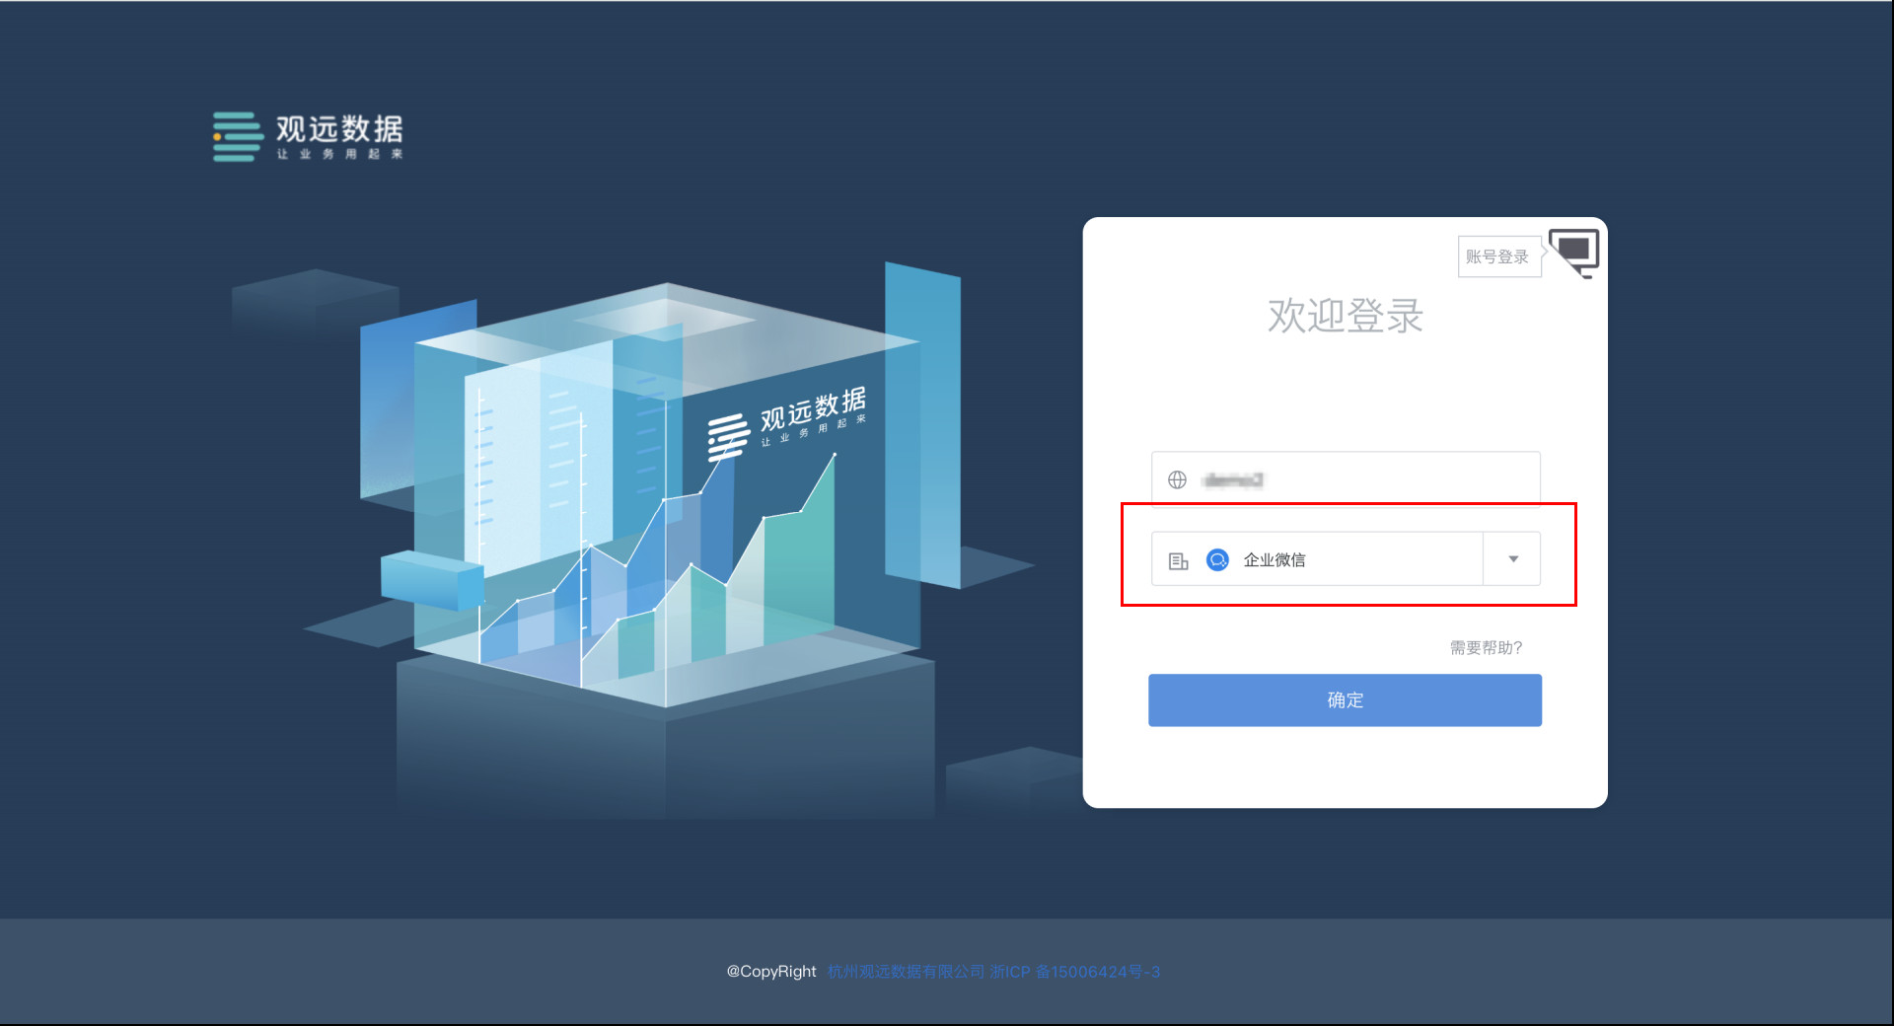Click the white striped logo on the cube
The height and width of the screenshot is (1026, 1894).
tap(729, 437)
